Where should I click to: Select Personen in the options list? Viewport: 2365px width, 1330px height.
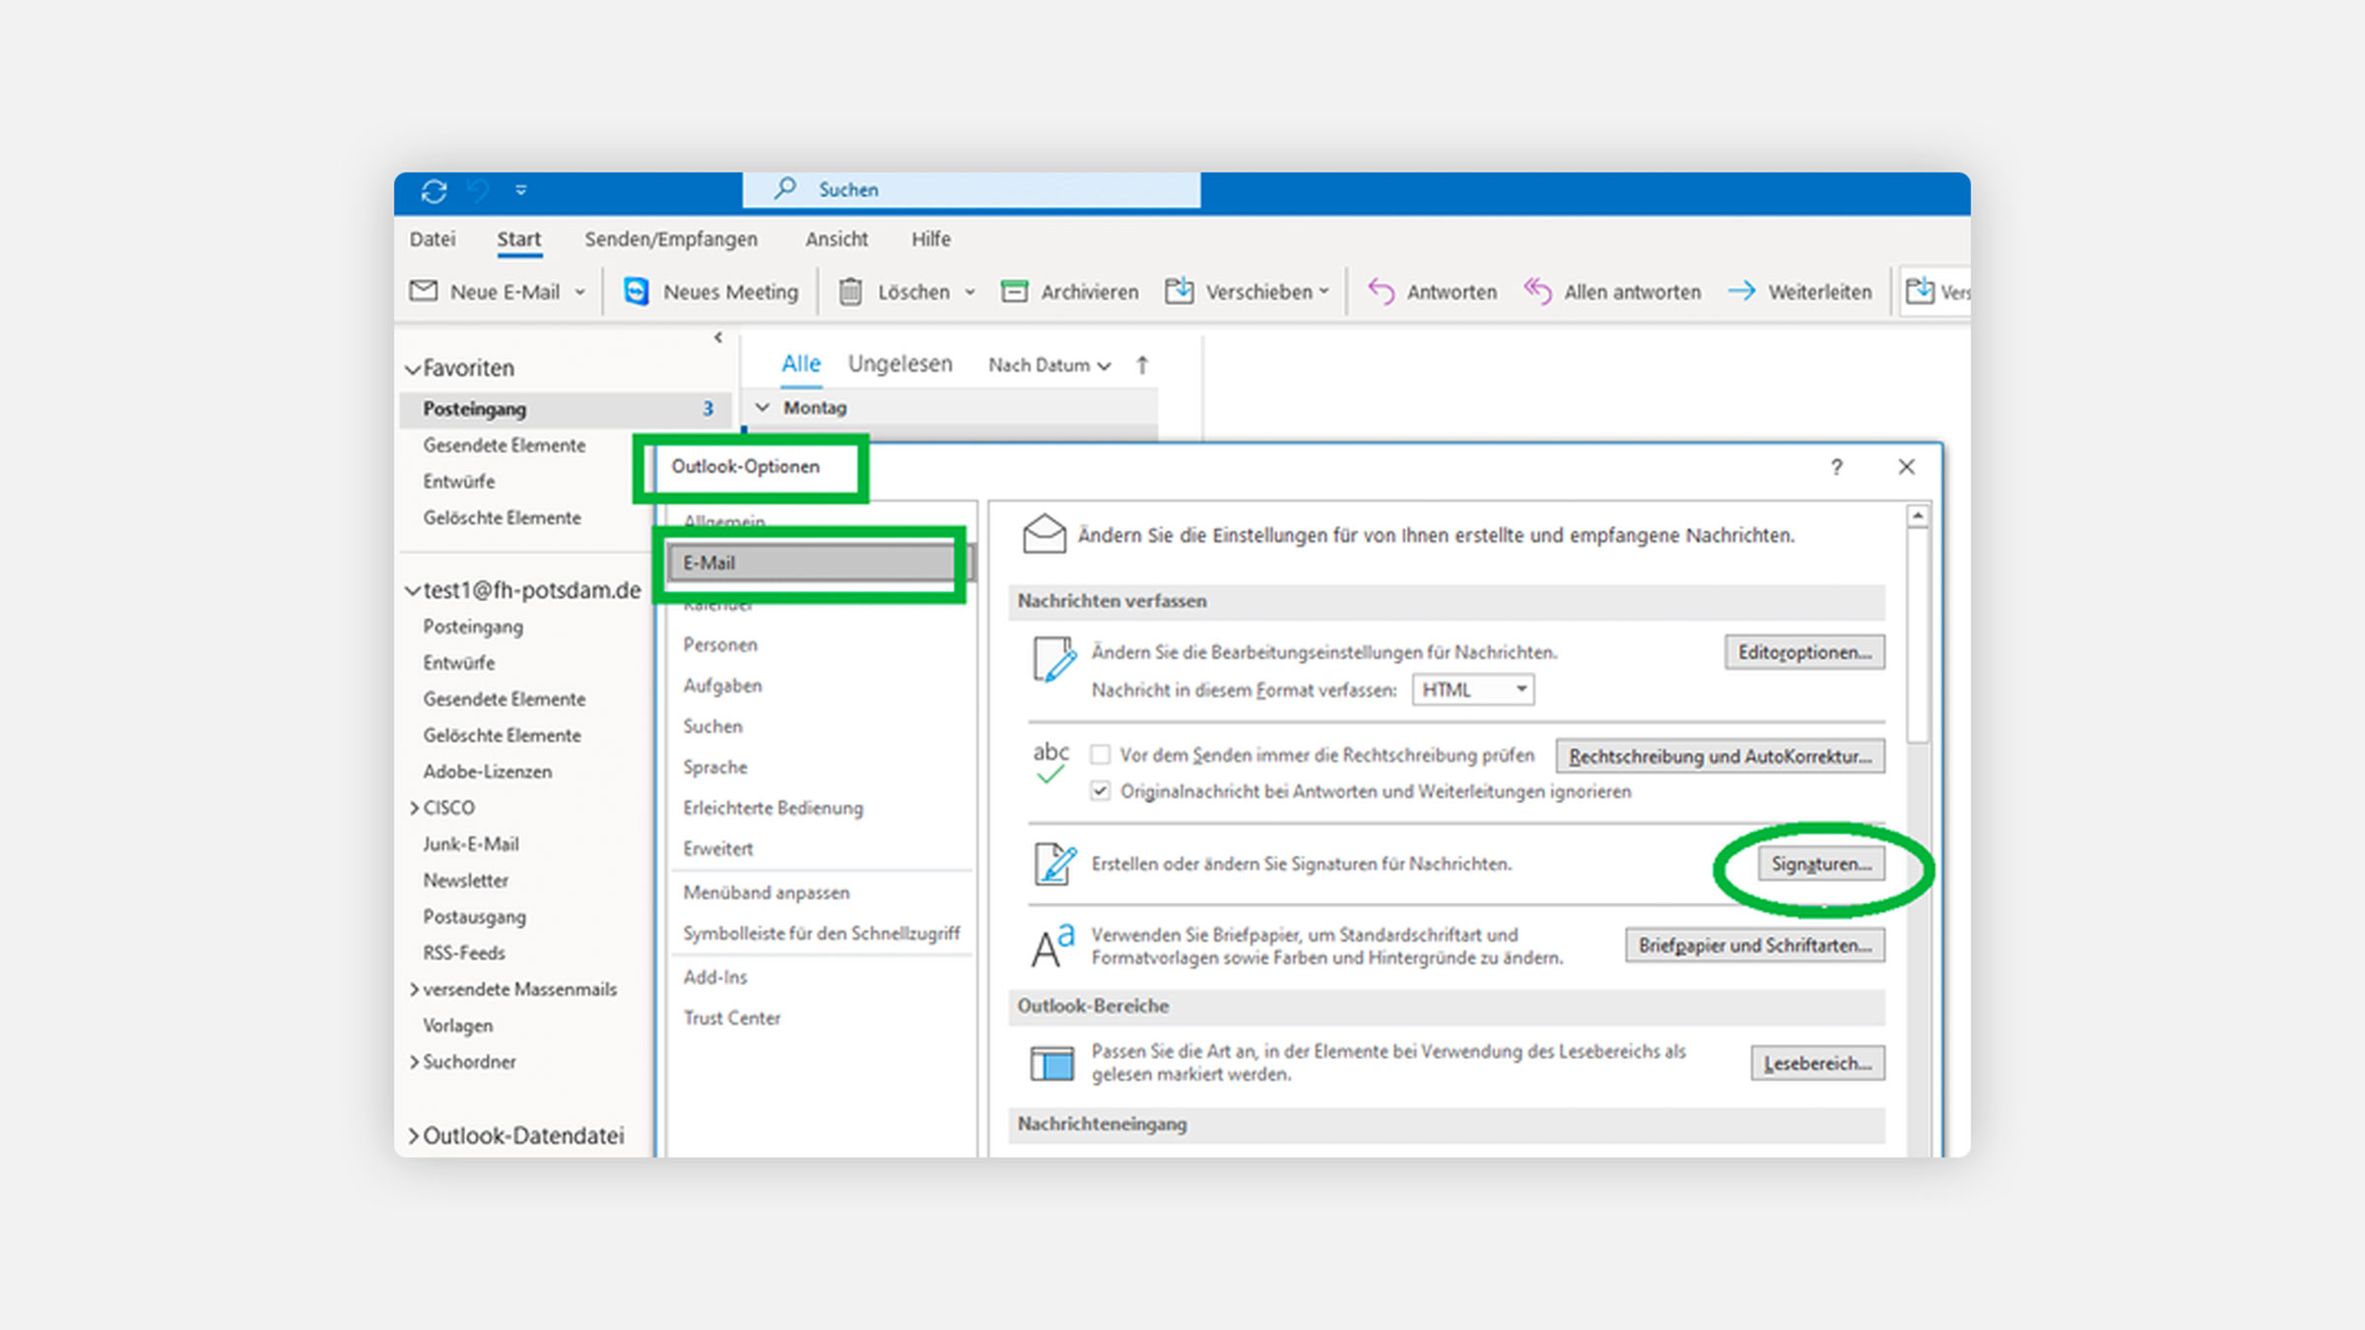pyautogui.click(x=720, y=644)
